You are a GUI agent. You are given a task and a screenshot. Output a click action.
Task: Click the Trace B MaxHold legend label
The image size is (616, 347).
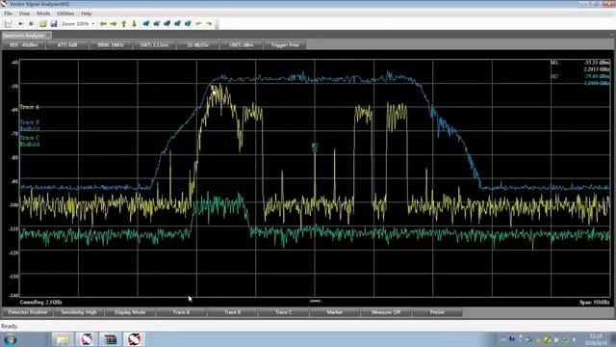click(x=30, y=125)
